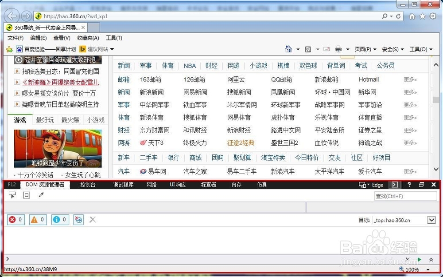This screenshot has width=443, height=277.
Task: Clear console with the X icon
Action: 93,219
